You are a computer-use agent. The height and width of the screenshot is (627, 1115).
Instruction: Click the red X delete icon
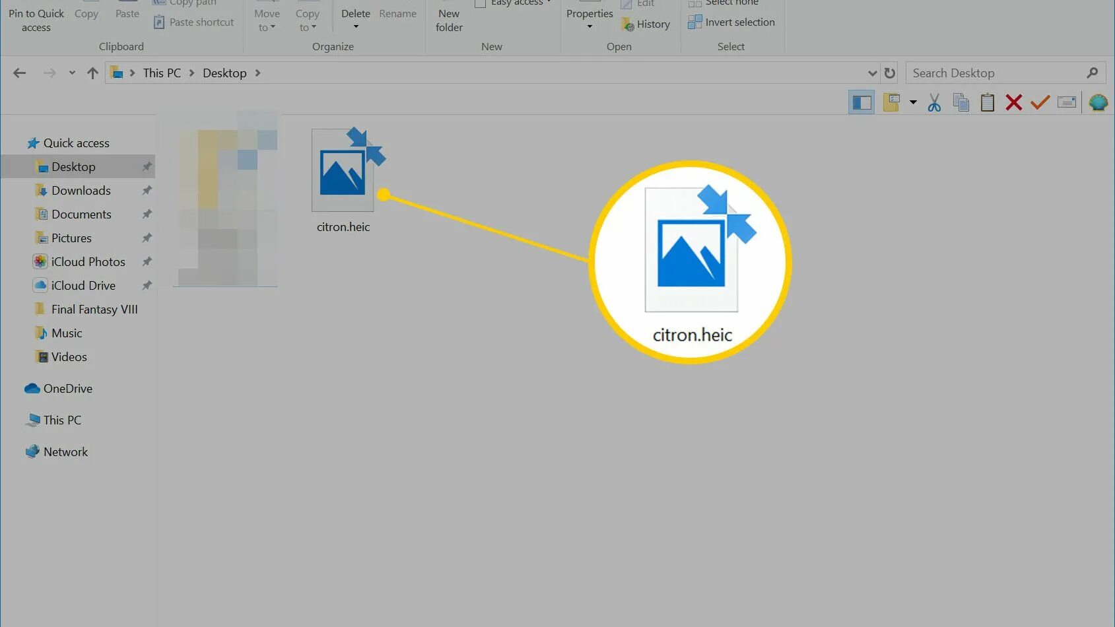[x=1014, y=102]
